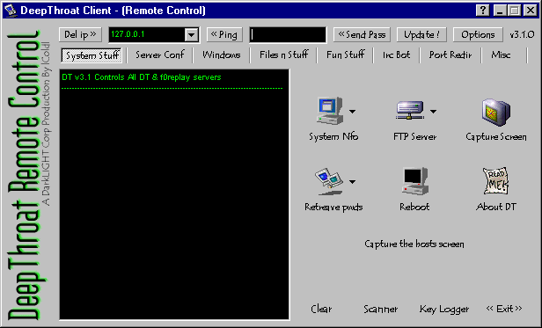Screen dimensions: 542x328
Task: Click the Clear link
Action: (x=321, y=309)
